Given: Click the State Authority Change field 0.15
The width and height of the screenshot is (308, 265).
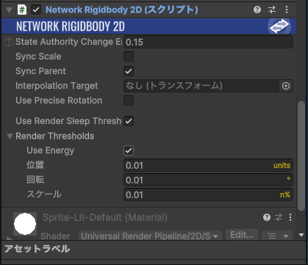Looking at the screenshot, I should pyautogui.click(x=208, y=42).
